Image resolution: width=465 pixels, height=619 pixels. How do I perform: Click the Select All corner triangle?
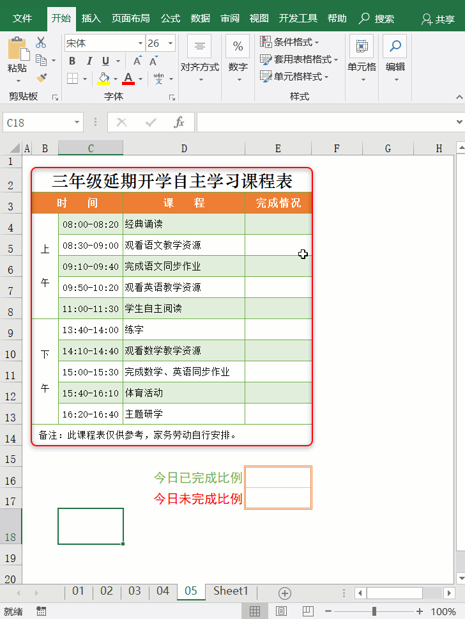[15, 148]
